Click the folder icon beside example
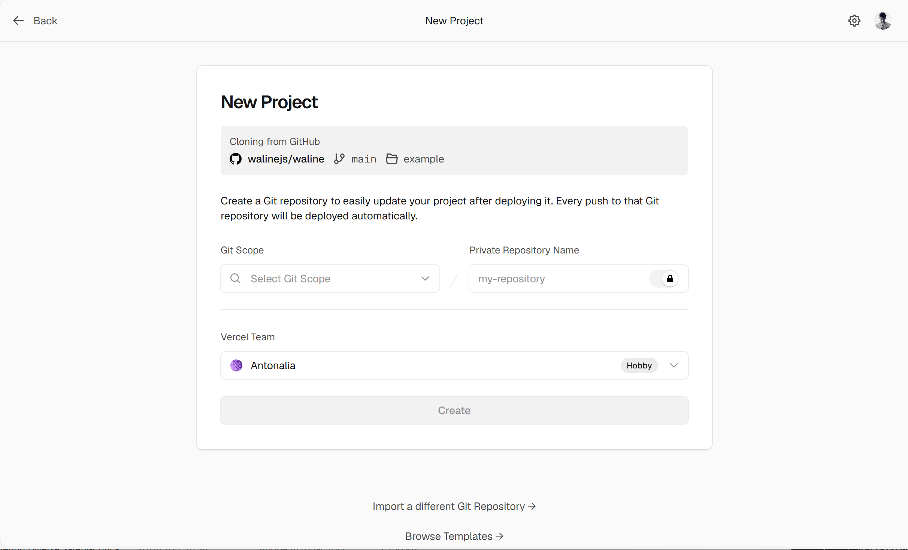Image resolution: width=908 pixels, height=550 pixels. coord(392,159)
